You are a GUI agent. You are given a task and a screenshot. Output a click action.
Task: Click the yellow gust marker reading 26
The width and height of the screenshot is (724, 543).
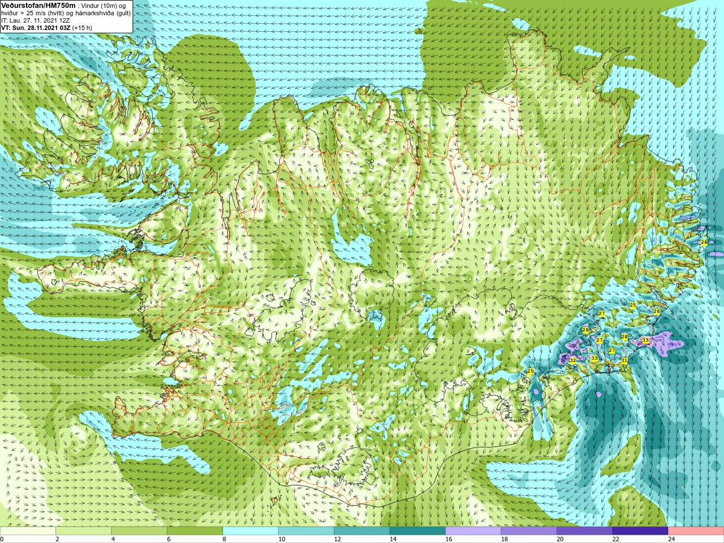point(657,312)
